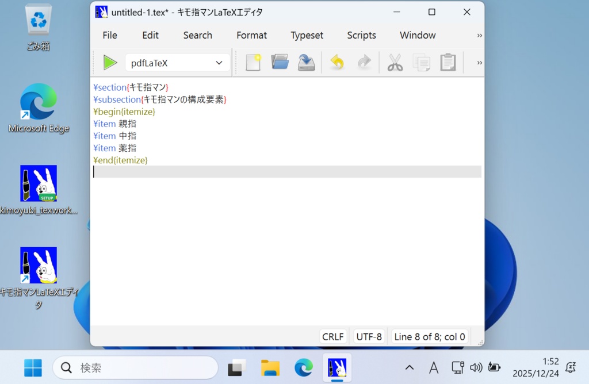This screenshot has height=384, width=589.
Task: Save the document with the save icon
Action: (306, 62)
